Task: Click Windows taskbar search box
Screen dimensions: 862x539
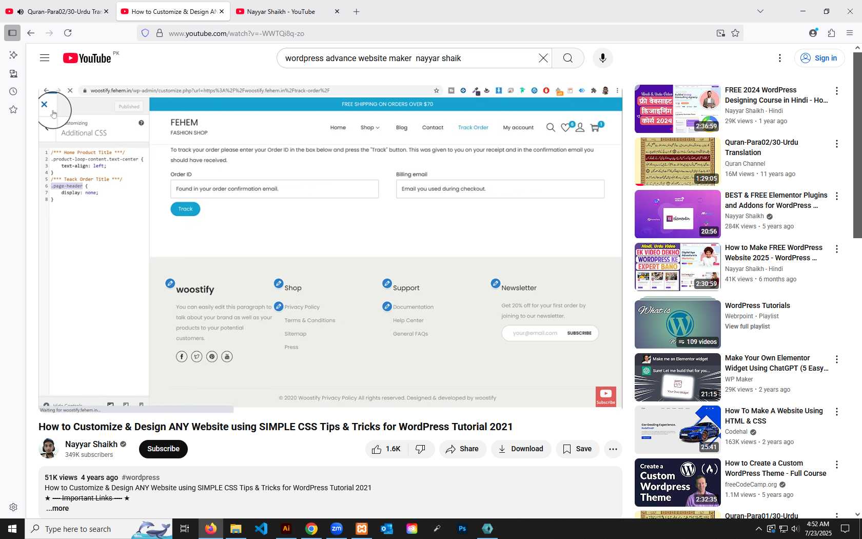Action: click(x=98, y=529)
